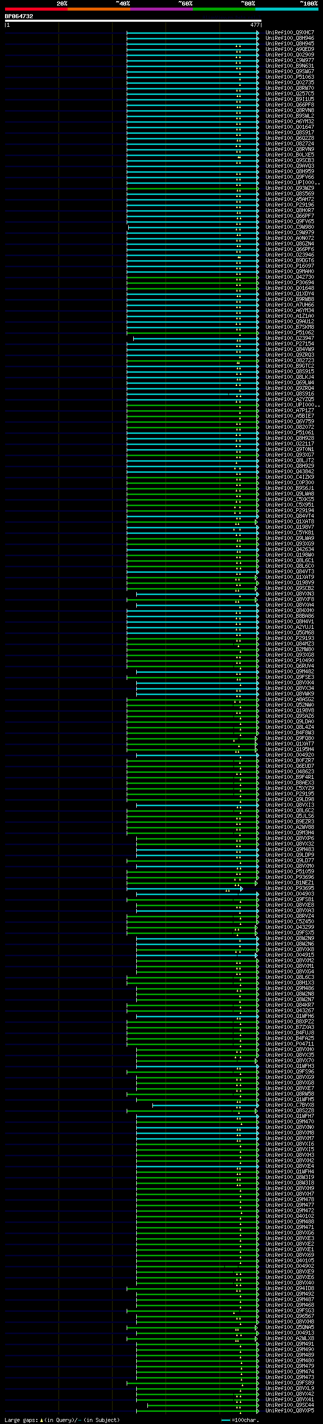Select the white BP064732 query bar
This screenshot has height=1424, width=323.
(x=133, y=21)
